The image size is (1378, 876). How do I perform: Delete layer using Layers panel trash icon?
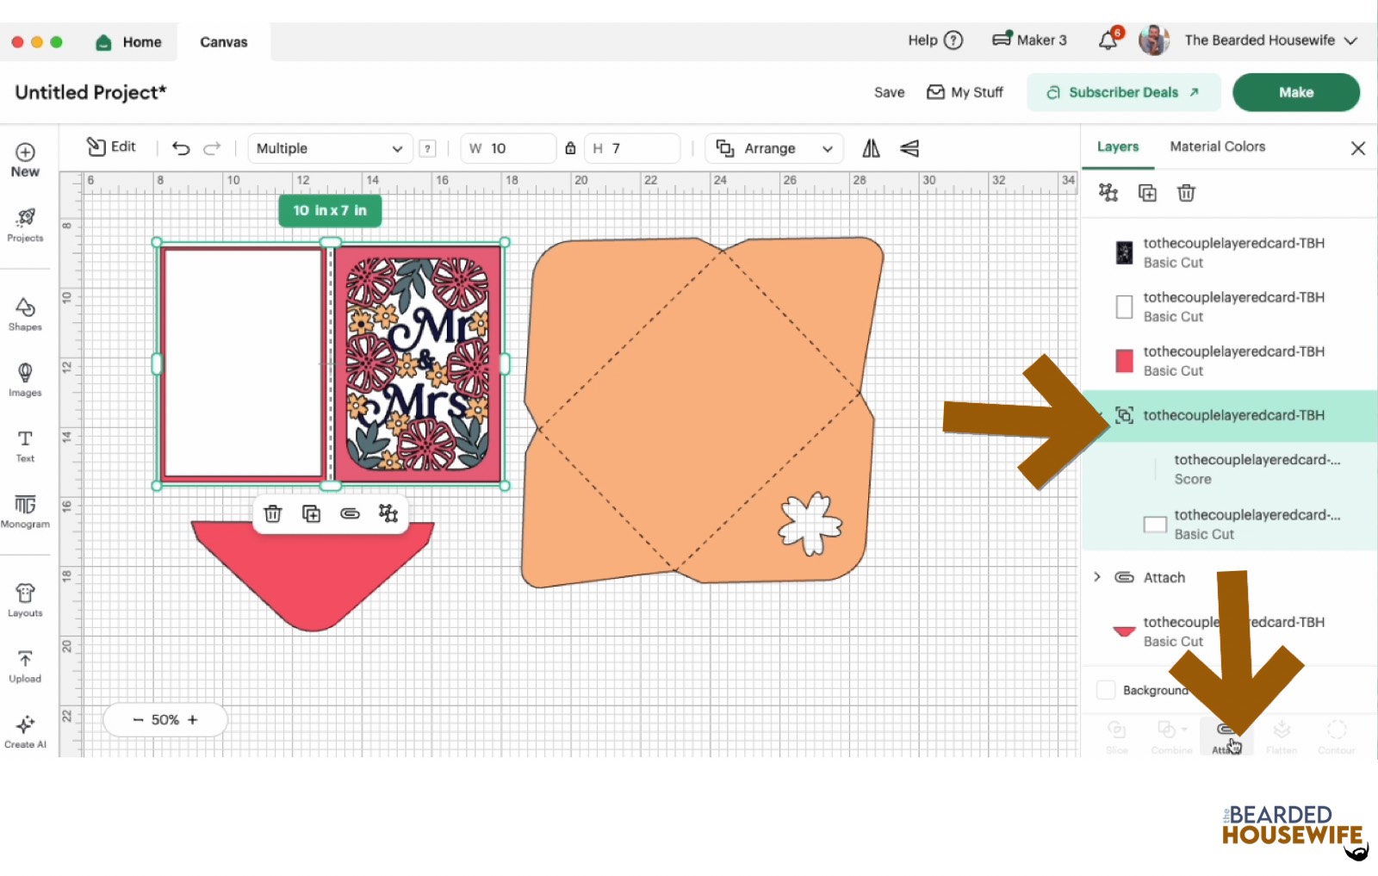click(1186, 193)
